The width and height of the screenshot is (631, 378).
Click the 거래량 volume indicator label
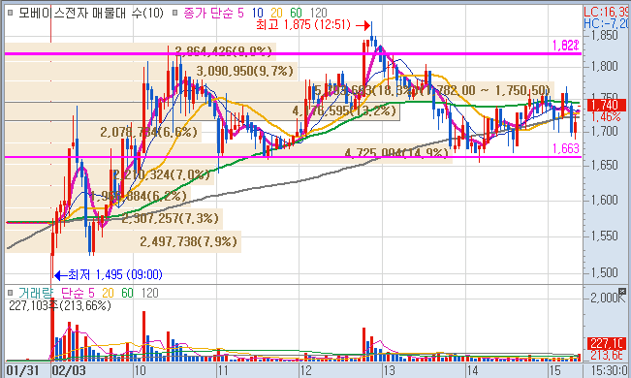(36, 293)
